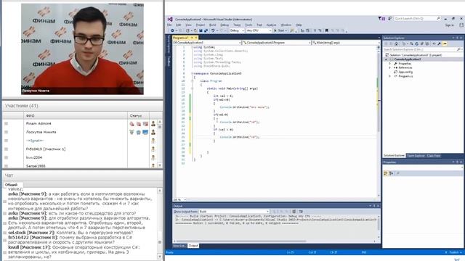
Task: Open the editor zoom percentage dropdown
Action: (x=179, y=200)
